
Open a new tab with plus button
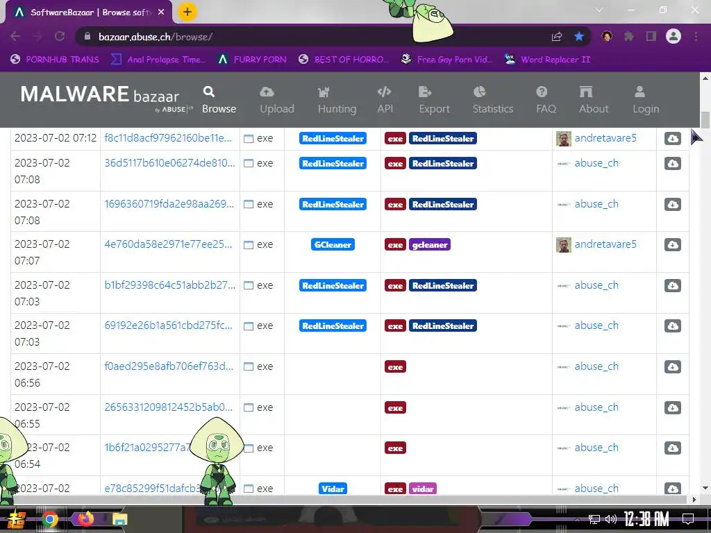[187, 12]
